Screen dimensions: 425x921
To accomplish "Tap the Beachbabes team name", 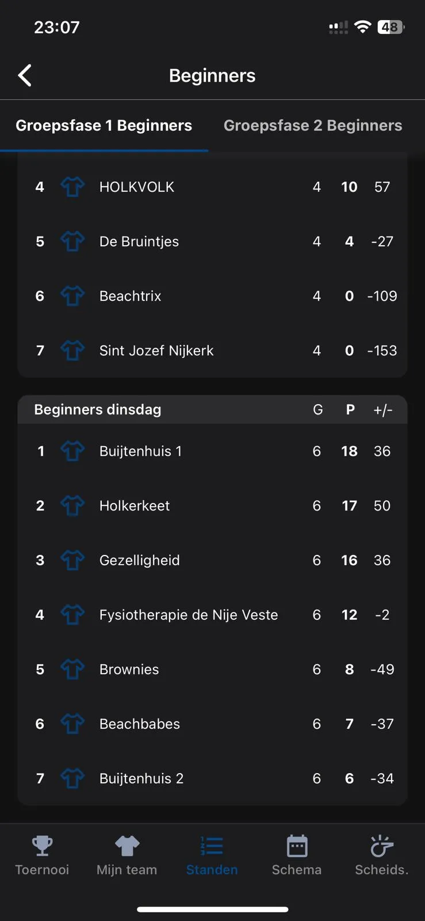I will coord(140,724).
